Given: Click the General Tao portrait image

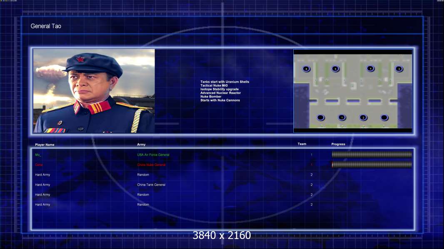Looking at the screenshot, I should (94, 91).
